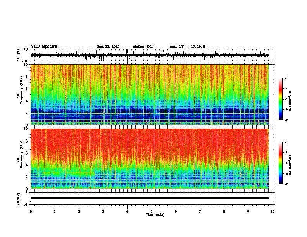Click time axis tick label '8'
This screenshot has width=307, height=237.
pyautogui.click(x=224, y=211)
